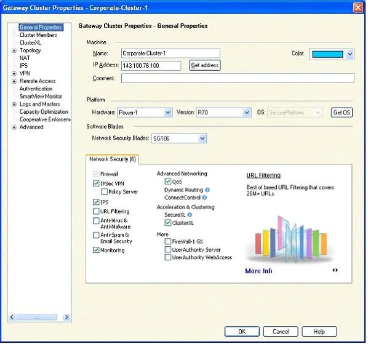Open Help for this dialog
The height and width of the screenshot is (344, 368).
(x=319, y=331)
